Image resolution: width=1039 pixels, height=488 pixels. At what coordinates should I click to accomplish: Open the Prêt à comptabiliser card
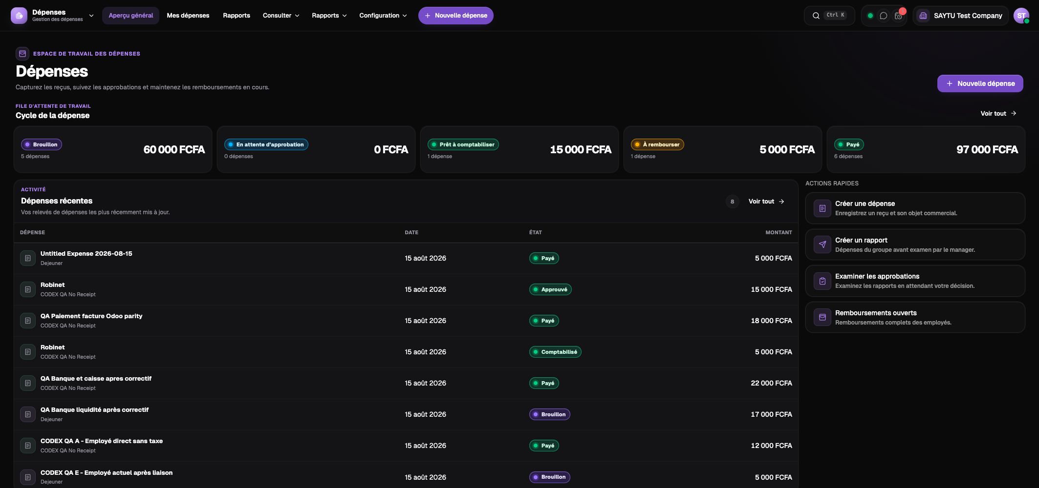(519, 149)
